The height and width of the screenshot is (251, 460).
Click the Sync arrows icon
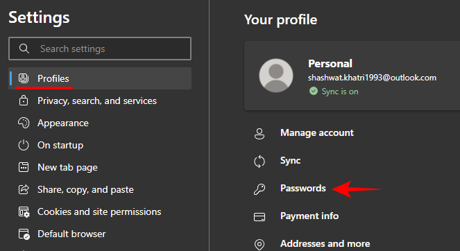[x=259, y=162]
